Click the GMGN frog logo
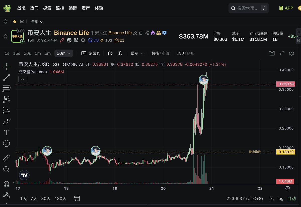This screenshot has width=301, height=207. pyautogui.click(x=7, y=8)
